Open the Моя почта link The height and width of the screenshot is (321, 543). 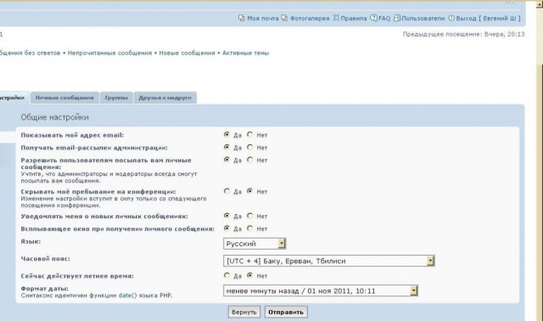[263, 19]
